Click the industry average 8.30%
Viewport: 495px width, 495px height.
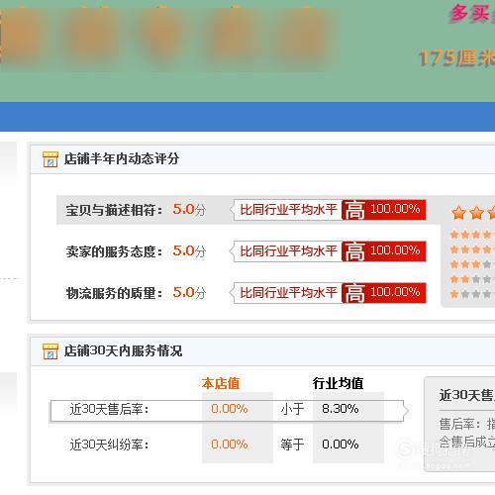(341, 409)
